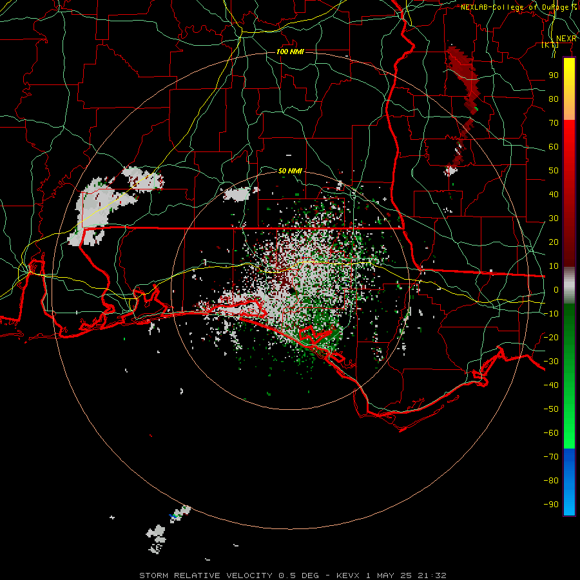Viewport: 580px width, 580px height.
Task: Click the 50 NMI range ring label
Action: pyautogui.click(x=290, y=171)
